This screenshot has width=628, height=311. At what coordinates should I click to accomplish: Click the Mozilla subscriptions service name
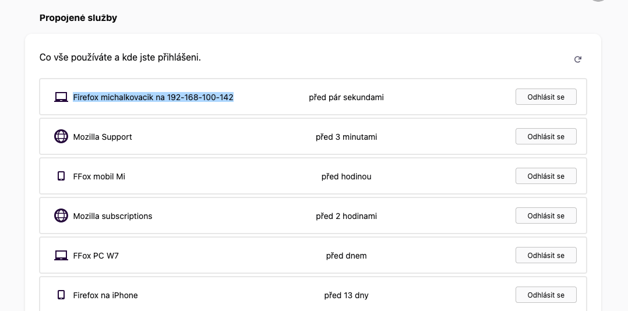(112, 216)
